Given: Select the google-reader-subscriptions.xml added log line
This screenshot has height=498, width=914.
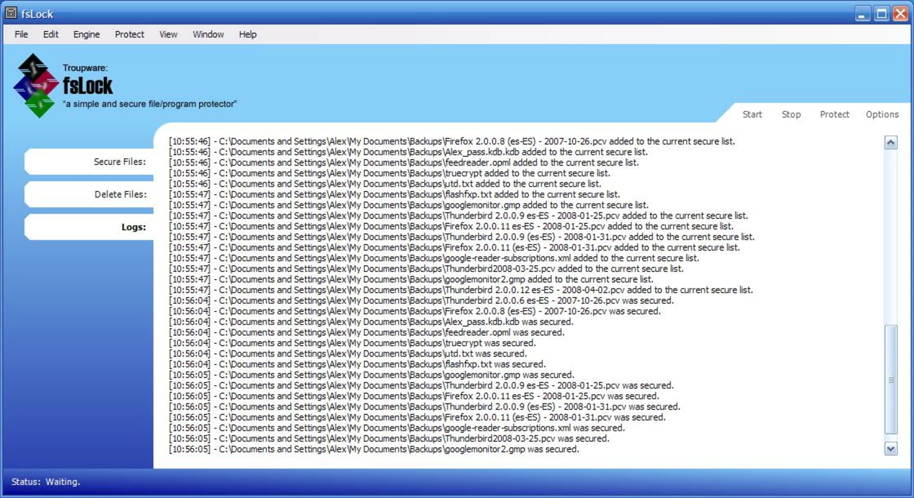Looking at the screenshot, I should point(434,258).
